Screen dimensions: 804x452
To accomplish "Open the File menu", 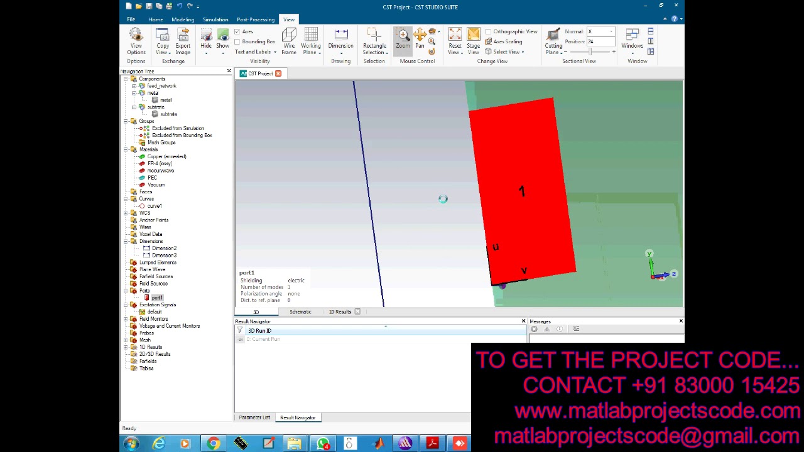I will tap(131, 19).
